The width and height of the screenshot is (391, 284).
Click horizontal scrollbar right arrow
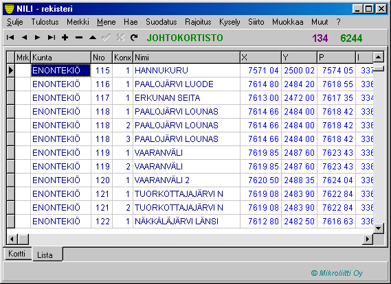coord(368,239)
